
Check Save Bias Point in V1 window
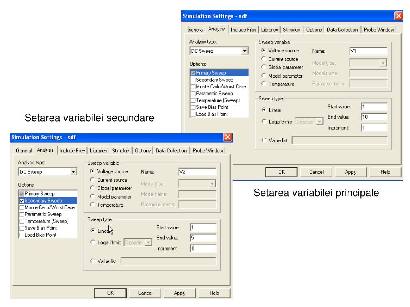tap(193, 107)
